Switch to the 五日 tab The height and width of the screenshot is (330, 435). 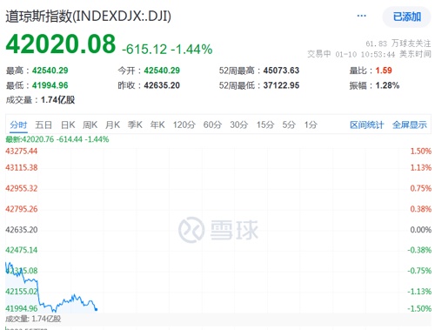point(43,125)
